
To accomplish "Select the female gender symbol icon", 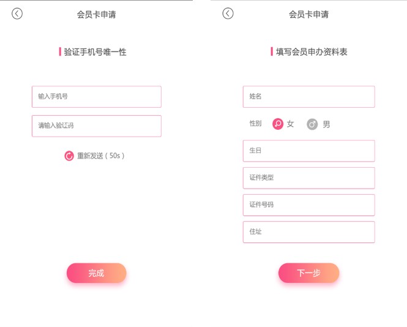I will point(278,124).
